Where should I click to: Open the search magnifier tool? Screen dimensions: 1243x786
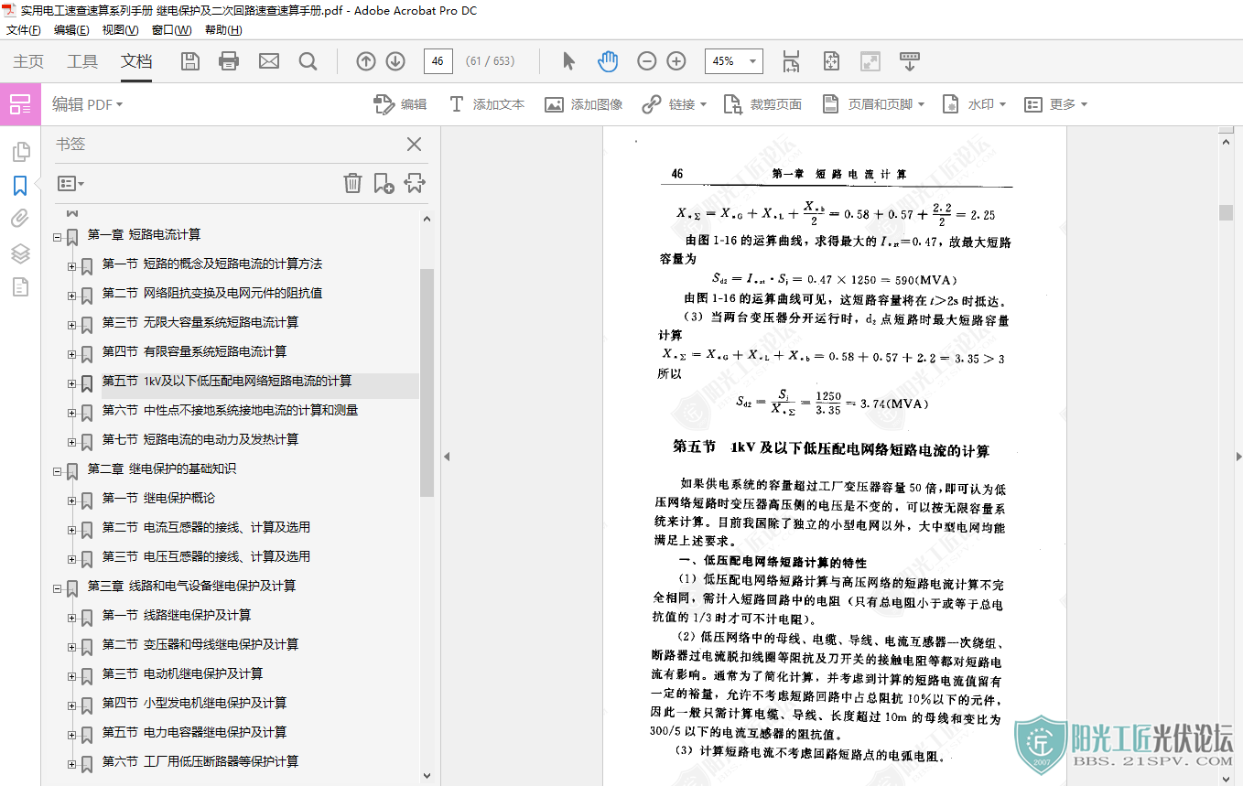(x=308, y=61)
